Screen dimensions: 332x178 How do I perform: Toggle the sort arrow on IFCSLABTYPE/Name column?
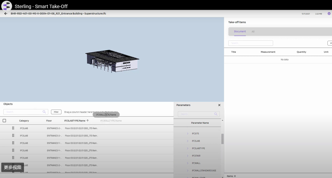click(88, 121)
